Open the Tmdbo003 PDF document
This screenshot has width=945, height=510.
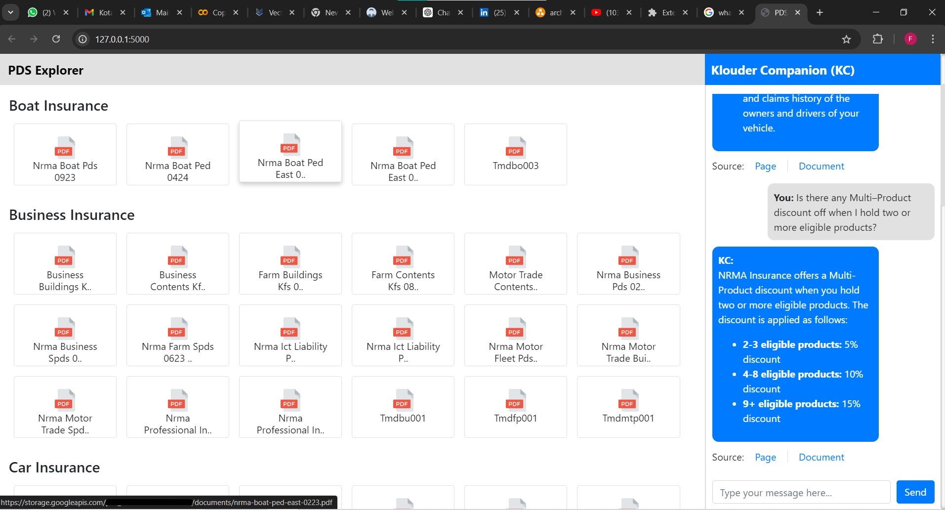pos(516,154)
